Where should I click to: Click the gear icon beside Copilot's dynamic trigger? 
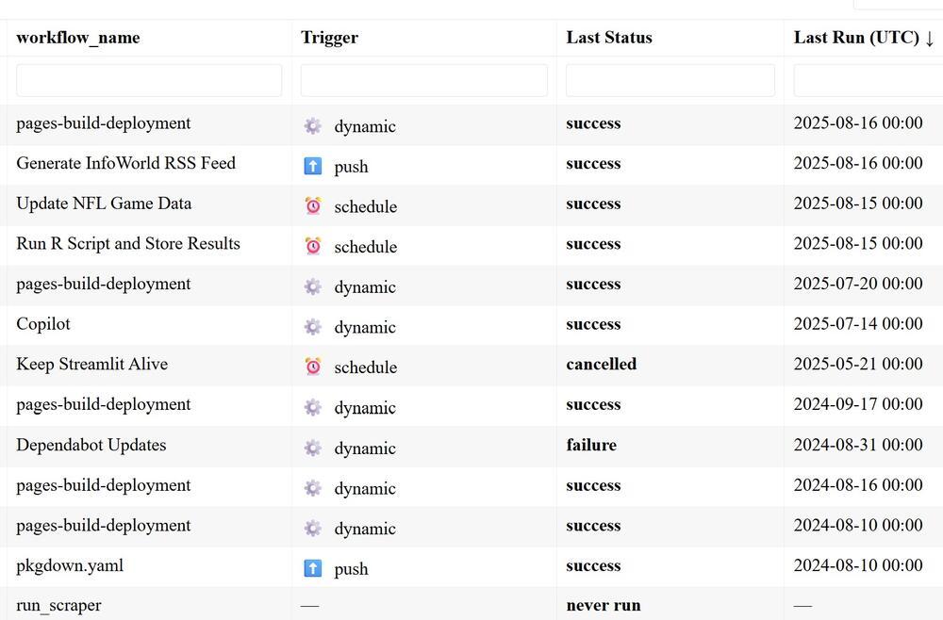[x=313, y=326]
